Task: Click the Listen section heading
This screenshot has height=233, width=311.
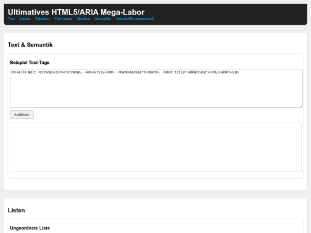Action: coord(16,210)
